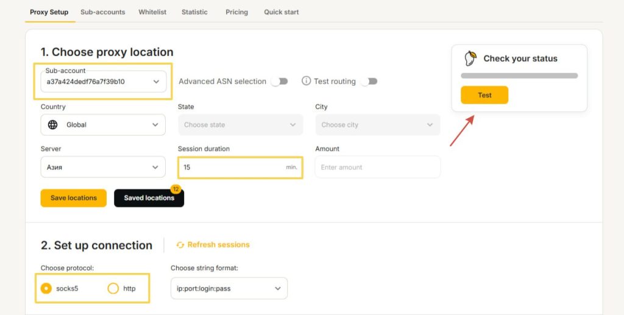Switch to the Sub-accounts tab
Screen dimensions: 624x315
102,12
